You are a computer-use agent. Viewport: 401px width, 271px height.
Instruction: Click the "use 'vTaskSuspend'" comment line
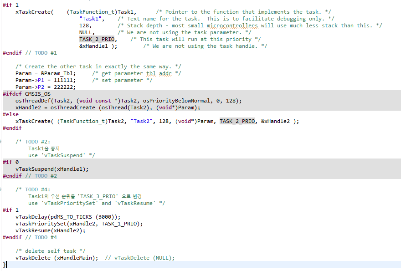(62, 155)
